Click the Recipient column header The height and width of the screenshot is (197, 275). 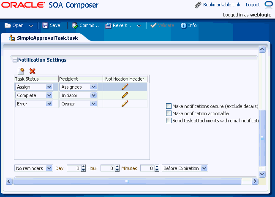point(81,79)
